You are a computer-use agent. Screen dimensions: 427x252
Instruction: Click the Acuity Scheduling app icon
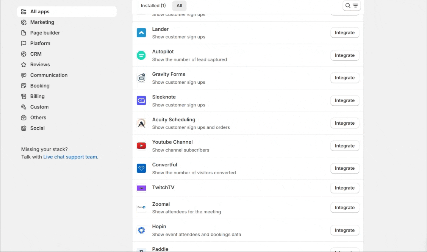tap(141, 123)
